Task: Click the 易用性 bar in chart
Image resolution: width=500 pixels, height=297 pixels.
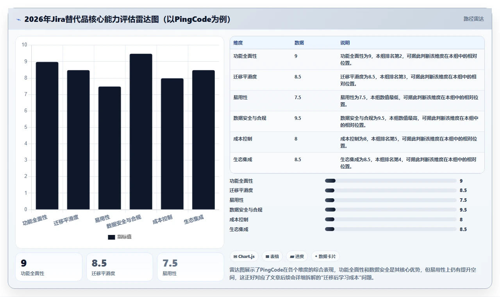Action: pyautogui.click(x=109, y=148)
